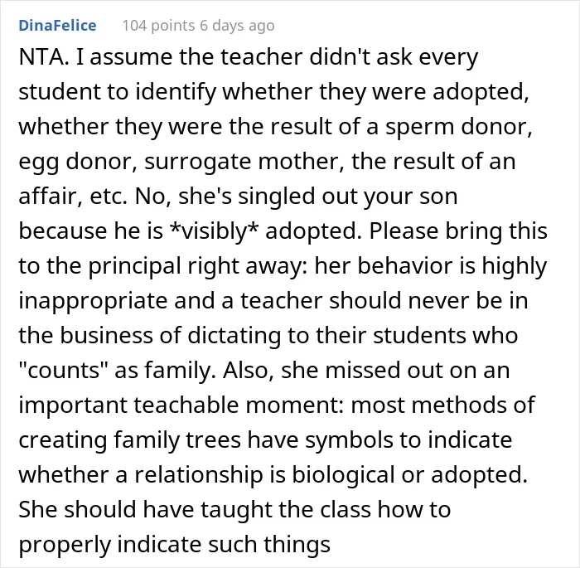
Task: Click the word biological
Action: 344,474
